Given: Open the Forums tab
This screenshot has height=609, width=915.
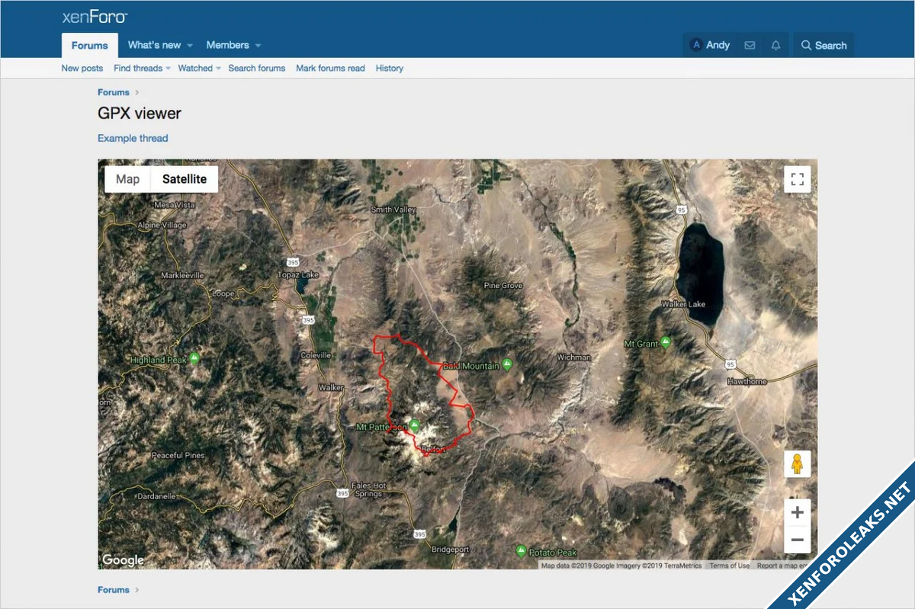Looking at the screenshot, I should (x=90, y=46).
